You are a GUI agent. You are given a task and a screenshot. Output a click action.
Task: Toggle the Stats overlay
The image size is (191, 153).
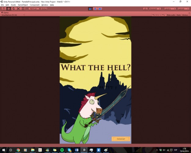coord(178,15)
